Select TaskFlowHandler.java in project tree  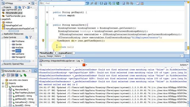(15, 16)
